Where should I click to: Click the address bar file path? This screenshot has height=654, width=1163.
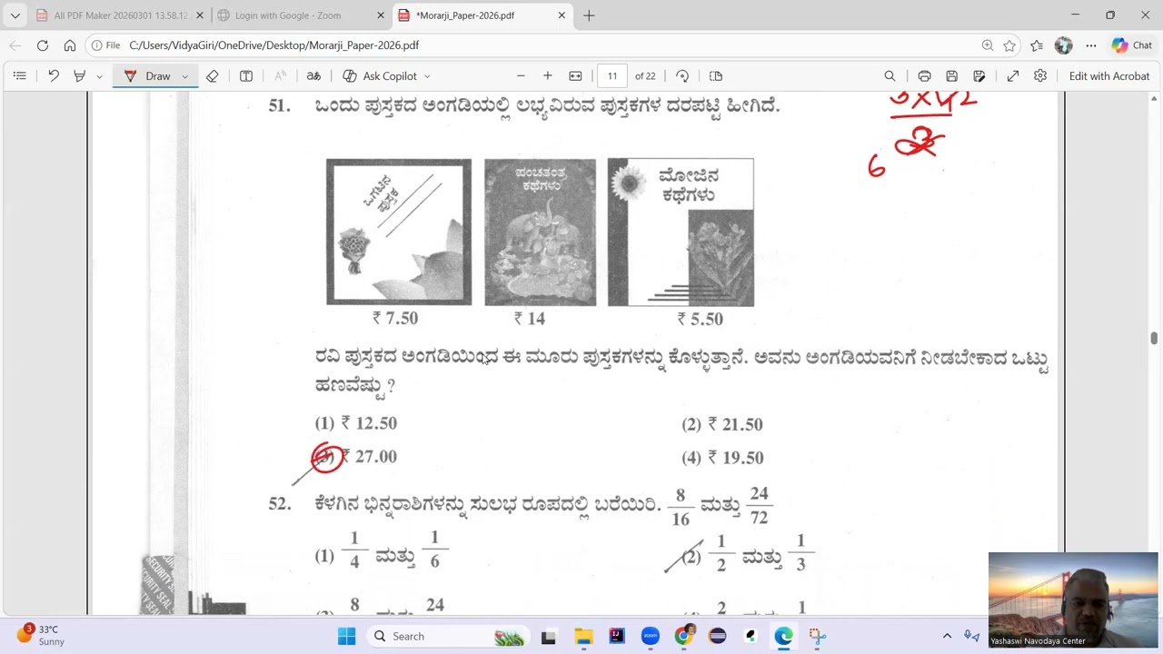click(273, 45)
